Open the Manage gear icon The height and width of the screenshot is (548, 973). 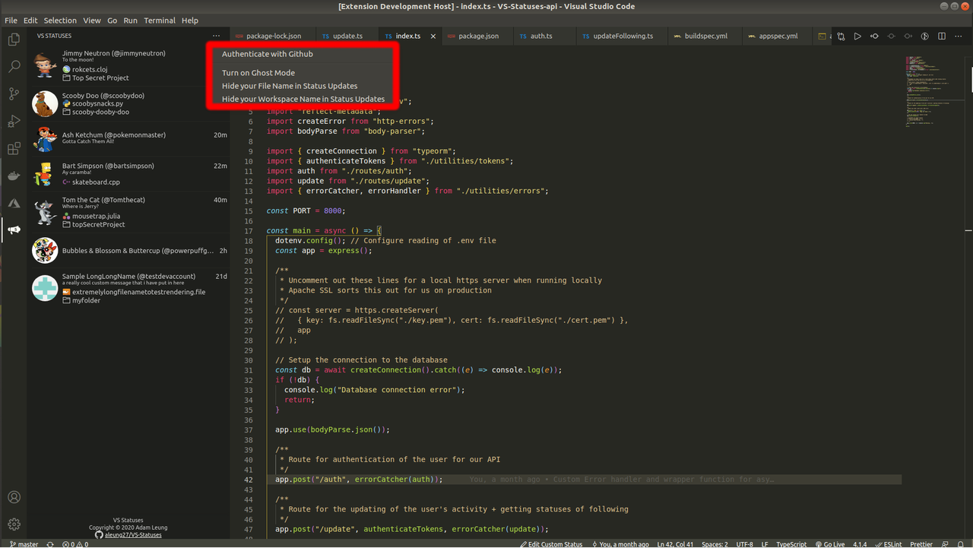pyautogui.click(x=14, y=524)
